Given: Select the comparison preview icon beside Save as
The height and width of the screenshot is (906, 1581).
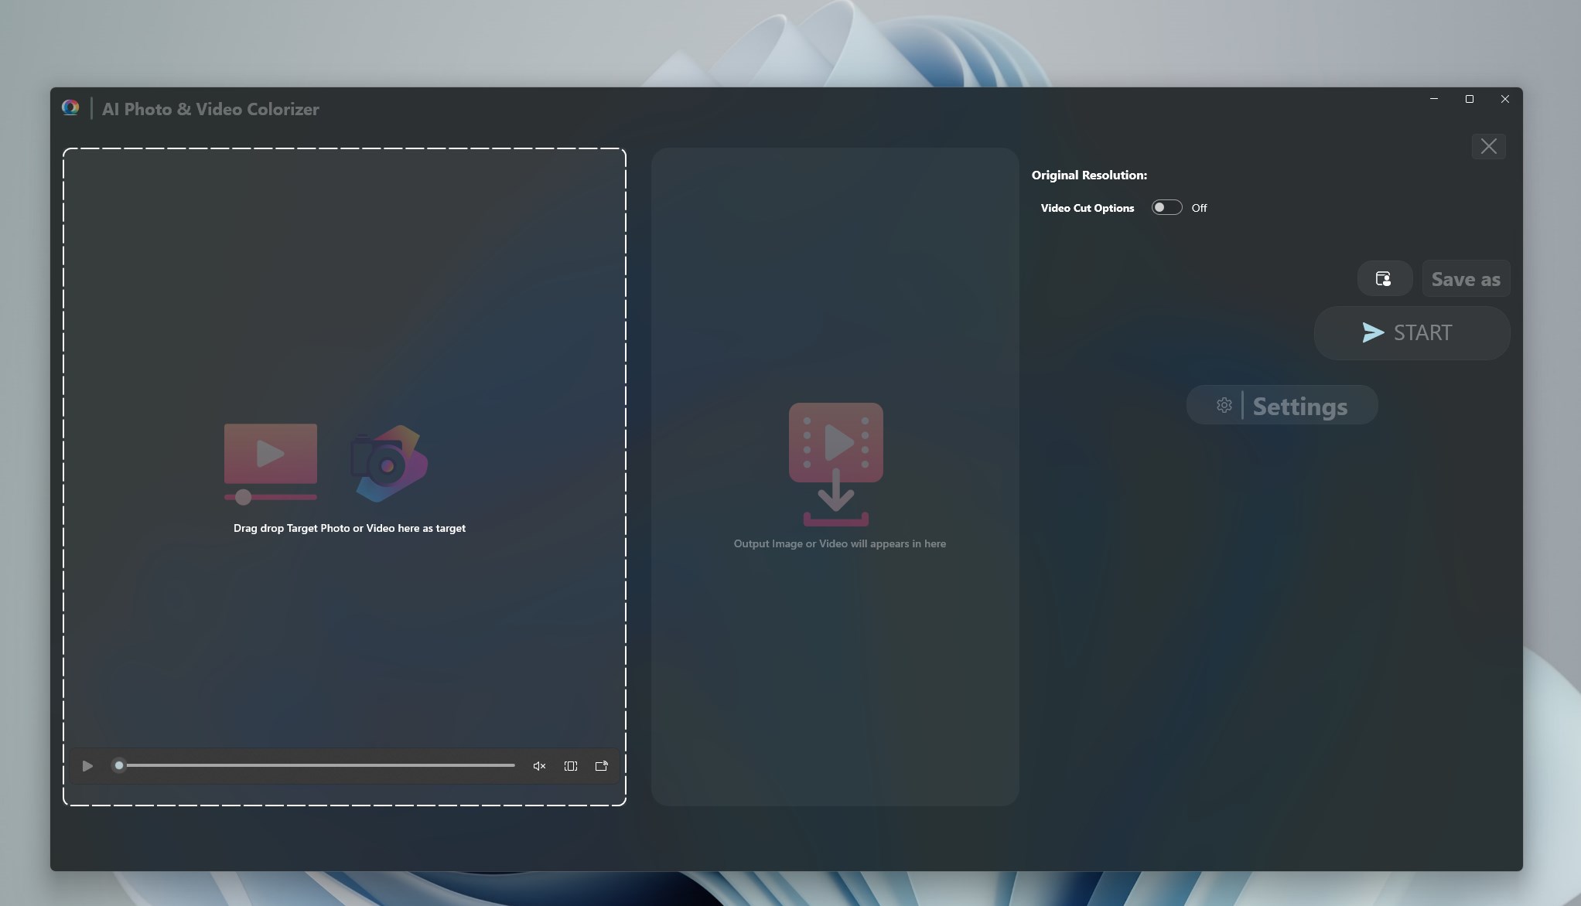Looking at the screenshot, I should [1384, 278].
